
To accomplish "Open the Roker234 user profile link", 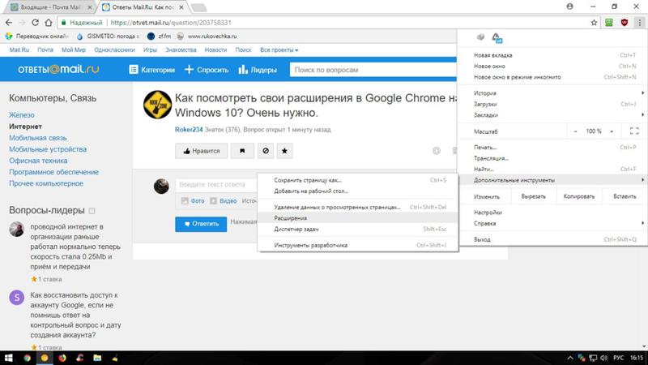I will [189, 130].
